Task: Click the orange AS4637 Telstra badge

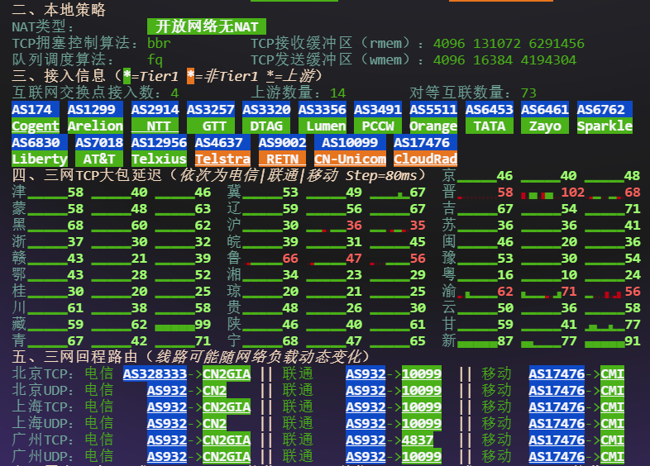Action: click(222, 150)
